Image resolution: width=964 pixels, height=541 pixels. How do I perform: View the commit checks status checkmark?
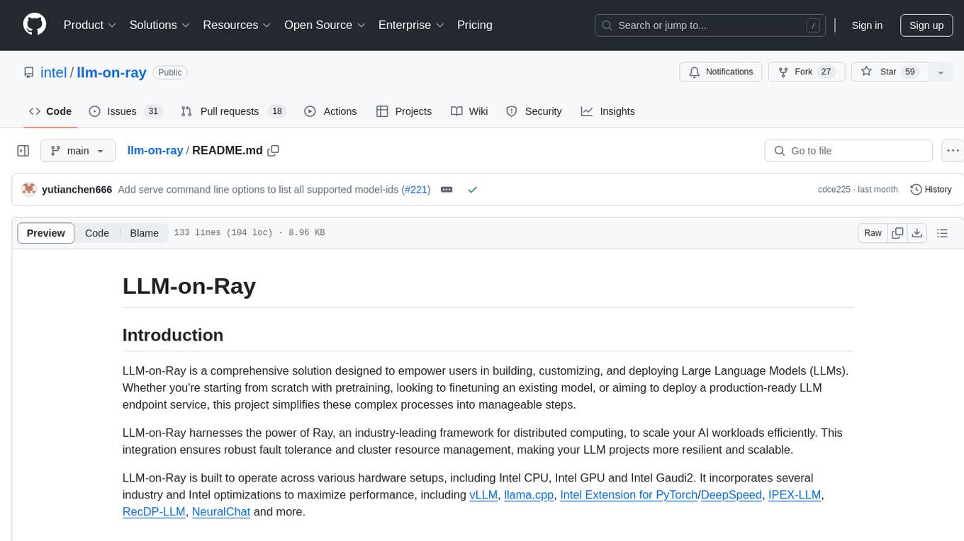tap(473, 190)
